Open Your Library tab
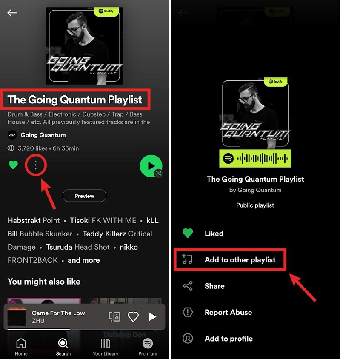340x359 pixels. click(106, 347)
